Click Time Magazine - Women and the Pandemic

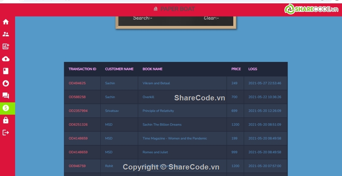click(175, 138)
